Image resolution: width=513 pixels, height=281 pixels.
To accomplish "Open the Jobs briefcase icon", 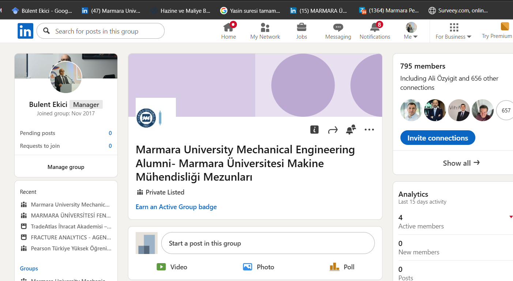I will (302, 27).
